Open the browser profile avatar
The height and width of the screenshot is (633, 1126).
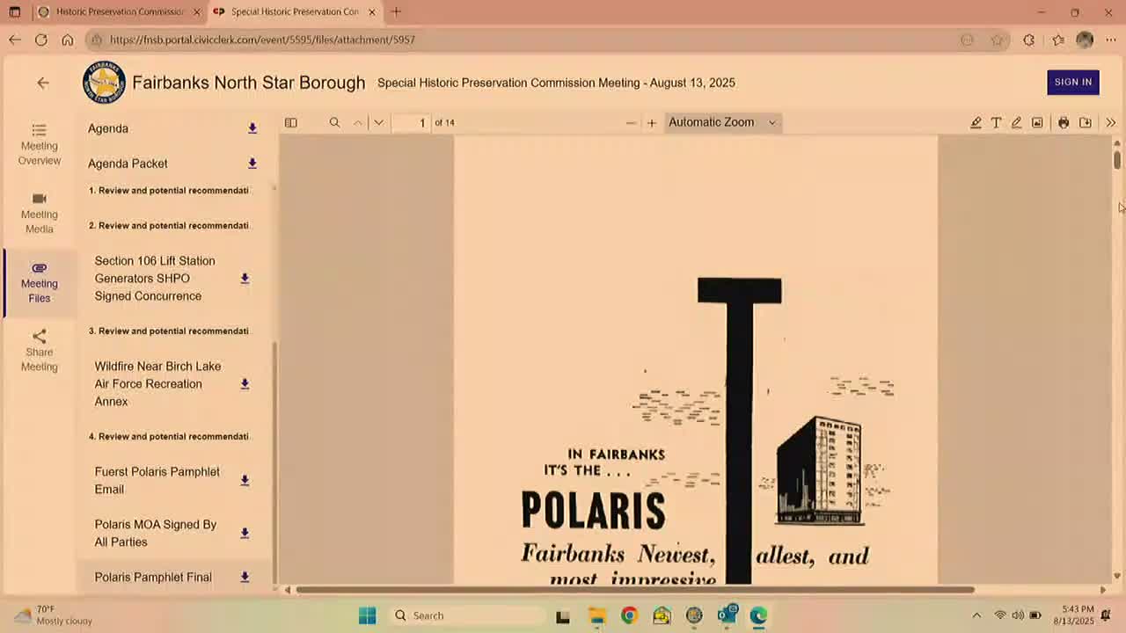pos(1085,40)
